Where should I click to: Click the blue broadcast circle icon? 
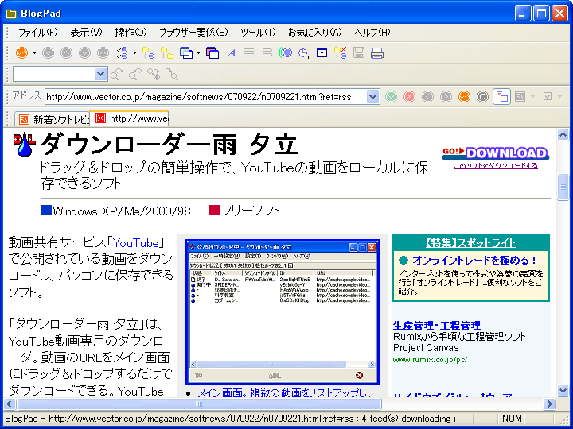click(286, 53)
